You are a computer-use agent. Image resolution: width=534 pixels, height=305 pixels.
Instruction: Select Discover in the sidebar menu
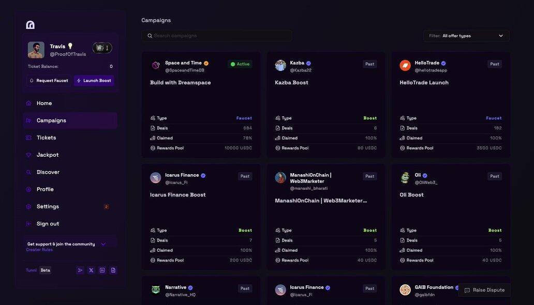pos(48,172)
